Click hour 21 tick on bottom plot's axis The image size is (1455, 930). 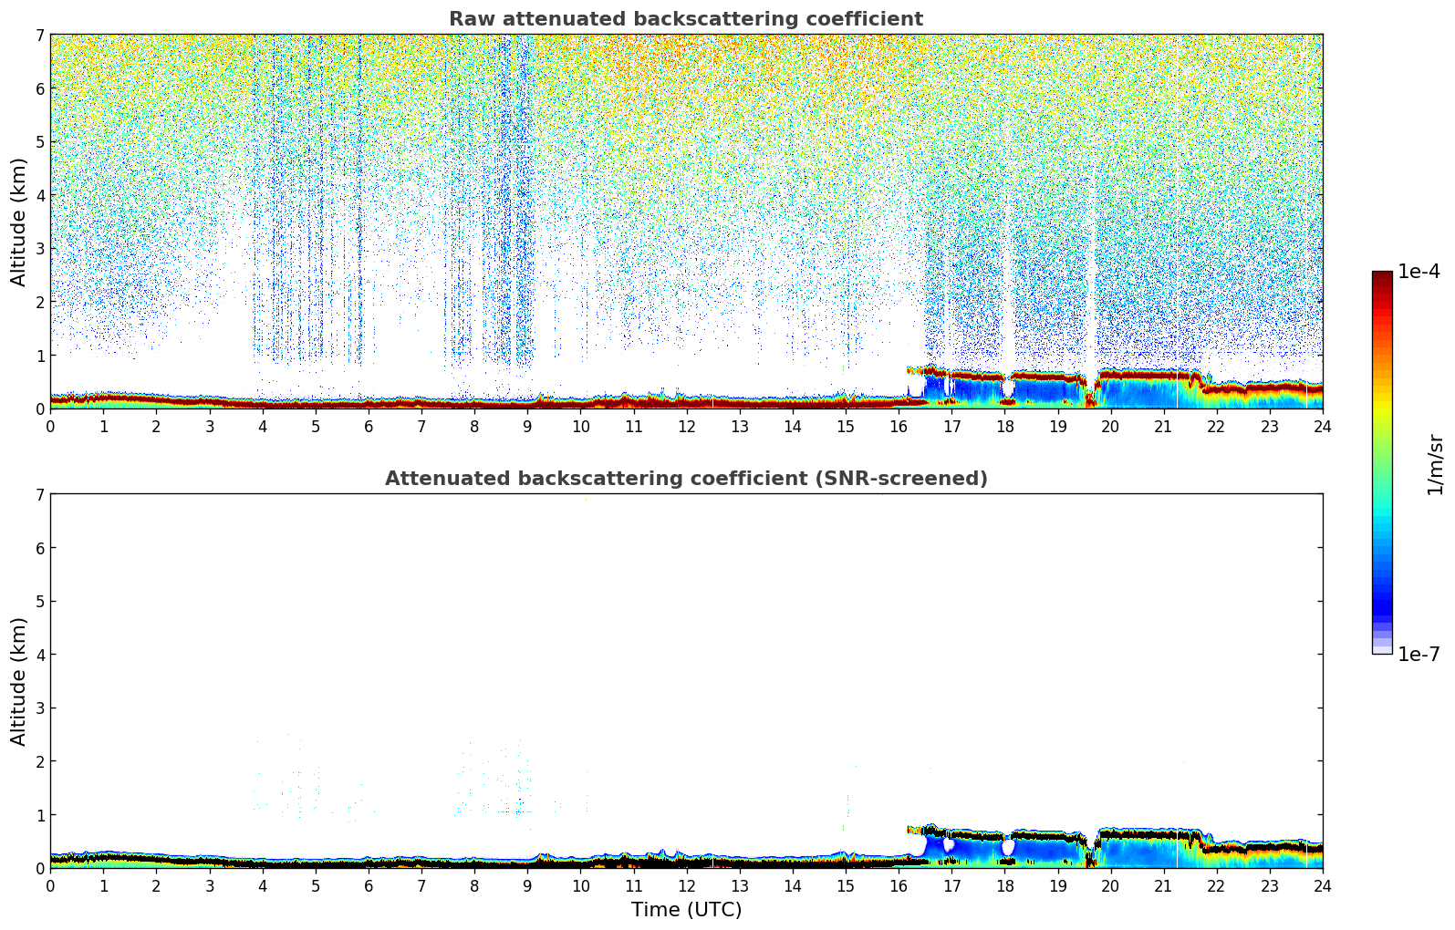pos(1163,885)
